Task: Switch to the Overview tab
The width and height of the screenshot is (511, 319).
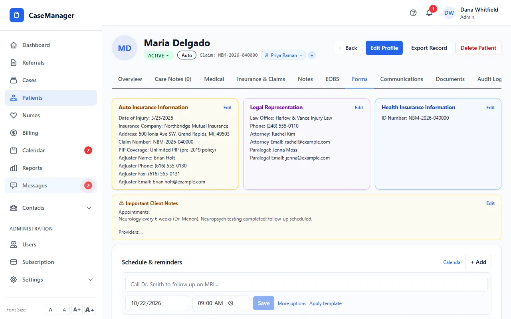Action: click(130, 79)
